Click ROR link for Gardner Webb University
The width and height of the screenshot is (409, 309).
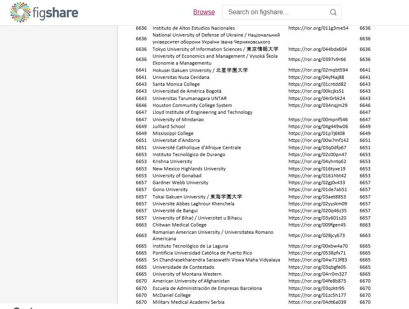click(317, 183)
